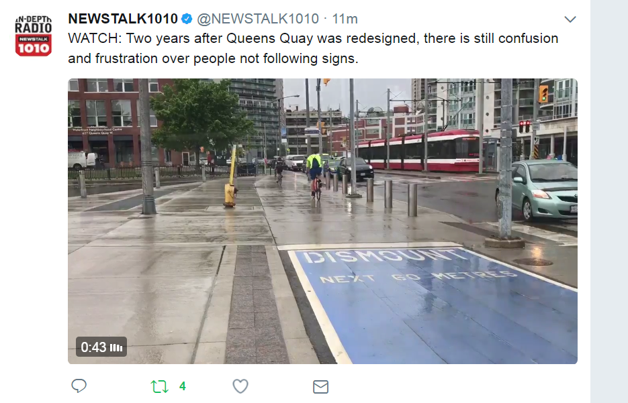
Task: Retweet this tweet using the green arrows icon
Action: [159, 386]
